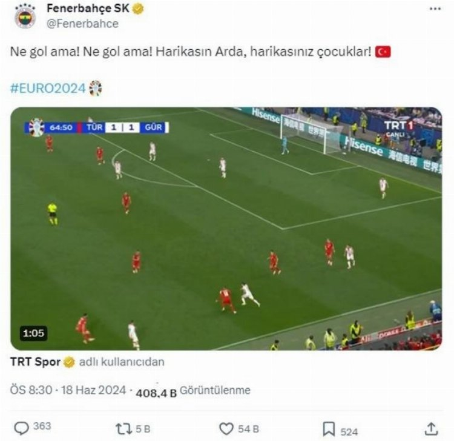
Task: Click the 363 replies count
Action: click(x=42, y=426)
